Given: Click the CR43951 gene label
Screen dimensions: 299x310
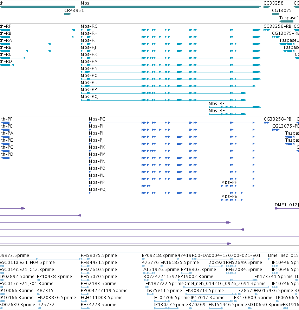Looking at the screenshot, I should click(x=74, y=11).
